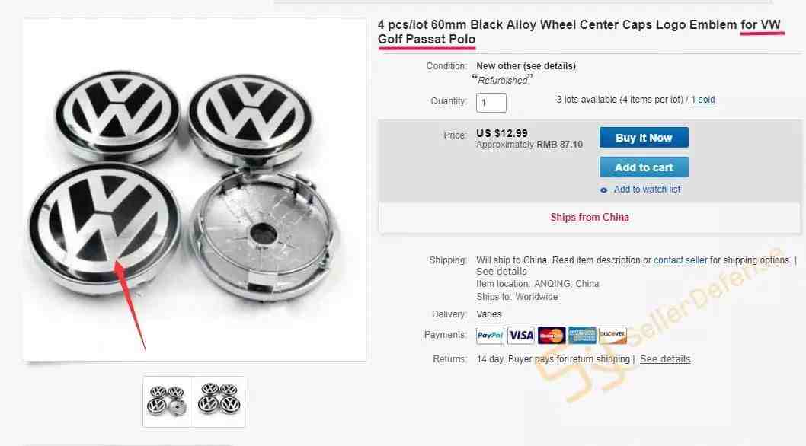Open the 1 sold link

click(x=702, y=100)
